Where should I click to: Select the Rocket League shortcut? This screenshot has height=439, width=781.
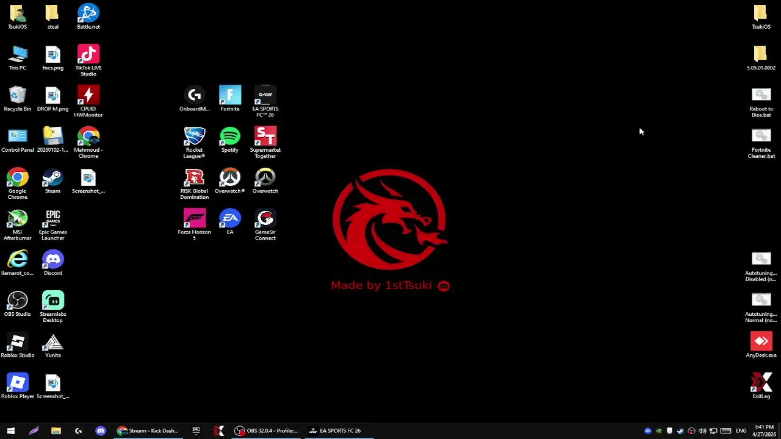(x=195, y=143)
